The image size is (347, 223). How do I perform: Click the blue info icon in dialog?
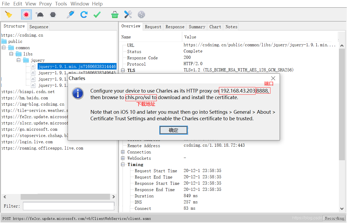(x=78, y=93)
